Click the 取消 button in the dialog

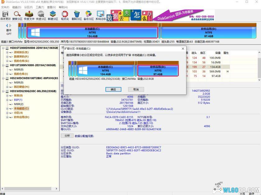pyautogui.click(x=136, y=89)
